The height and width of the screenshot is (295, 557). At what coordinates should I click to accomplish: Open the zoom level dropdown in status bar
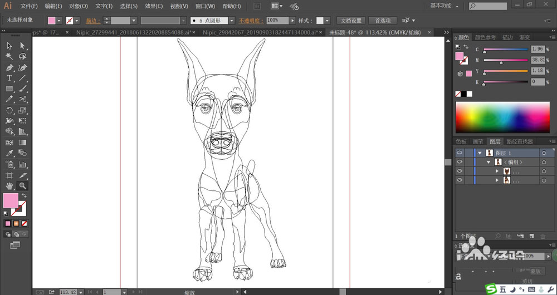click(x=81, y=292)
